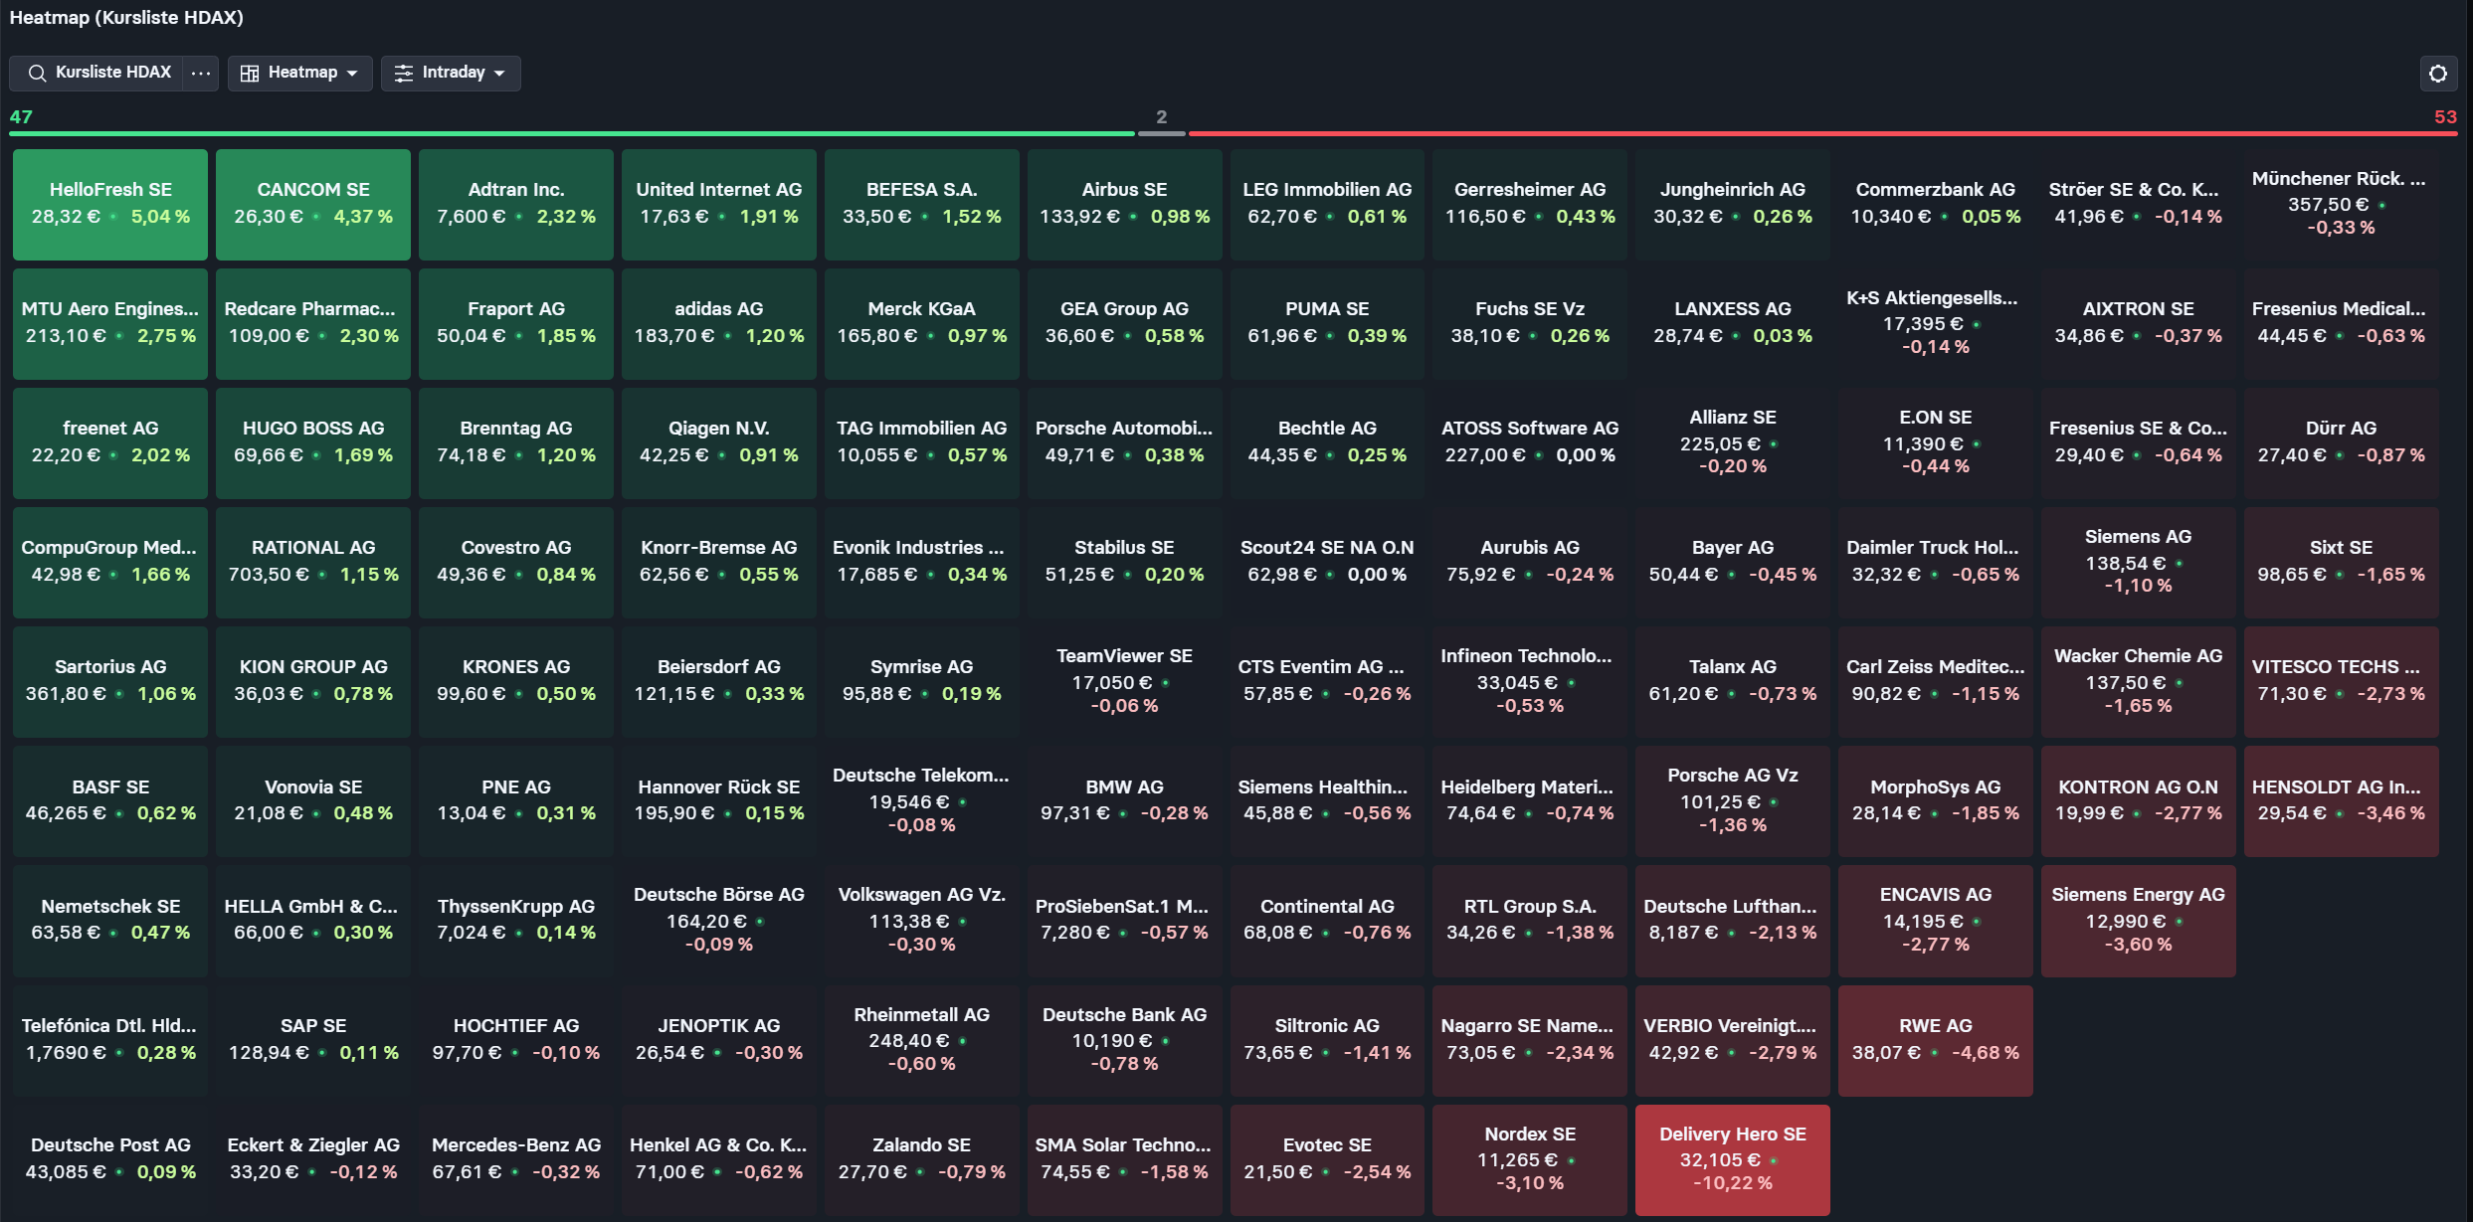Select the Dürr AG tile
2473x1222 pixels.
(x=2342, y=442)
